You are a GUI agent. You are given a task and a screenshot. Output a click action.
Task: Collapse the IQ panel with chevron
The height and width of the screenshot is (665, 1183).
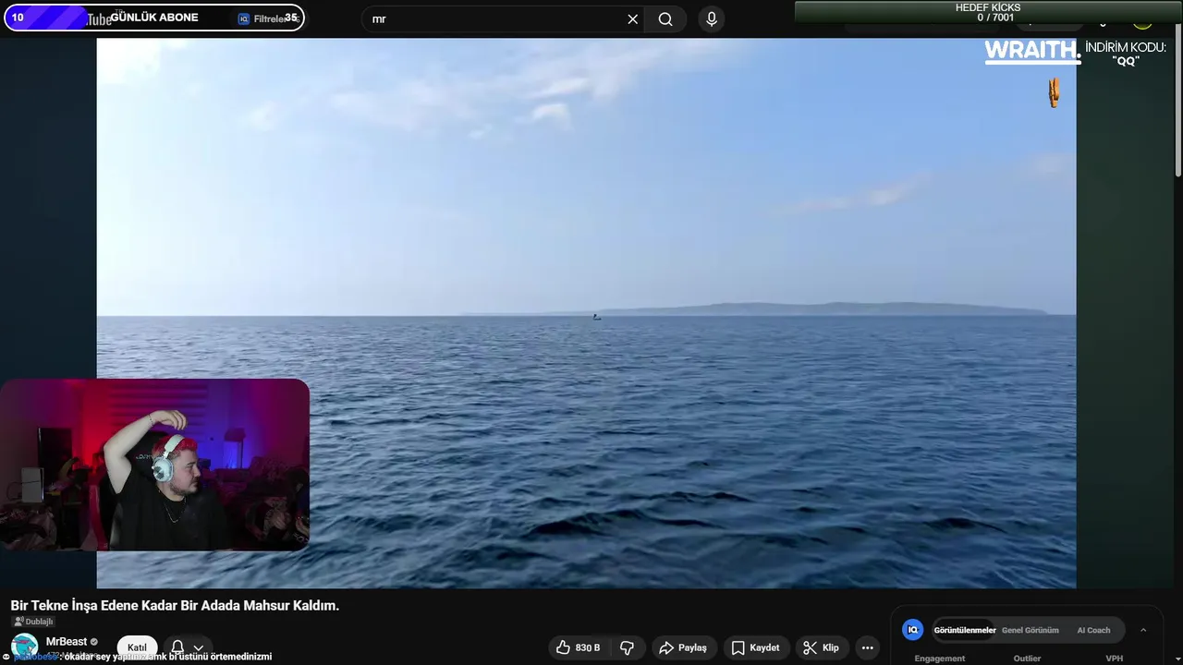[x=1143, y=630]
